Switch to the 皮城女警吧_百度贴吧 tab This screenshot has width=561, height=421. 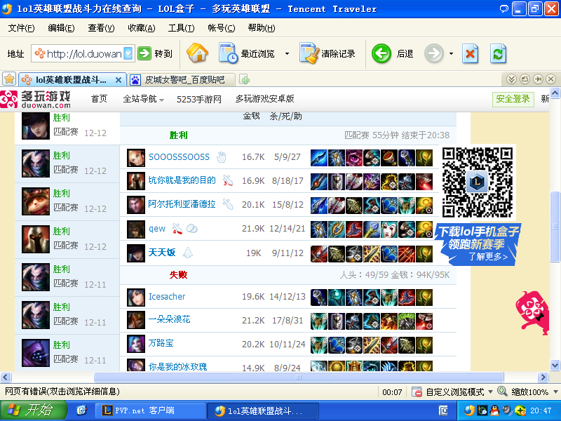coord(182,80)
